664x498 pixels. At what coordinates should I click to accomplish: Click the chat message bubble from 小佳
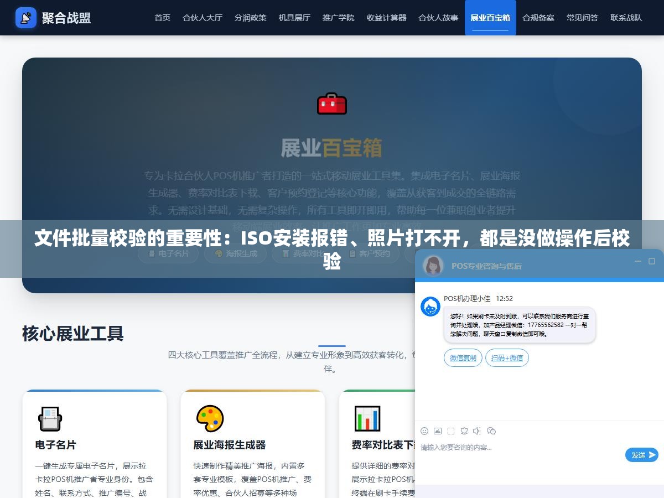pos(520,325)
